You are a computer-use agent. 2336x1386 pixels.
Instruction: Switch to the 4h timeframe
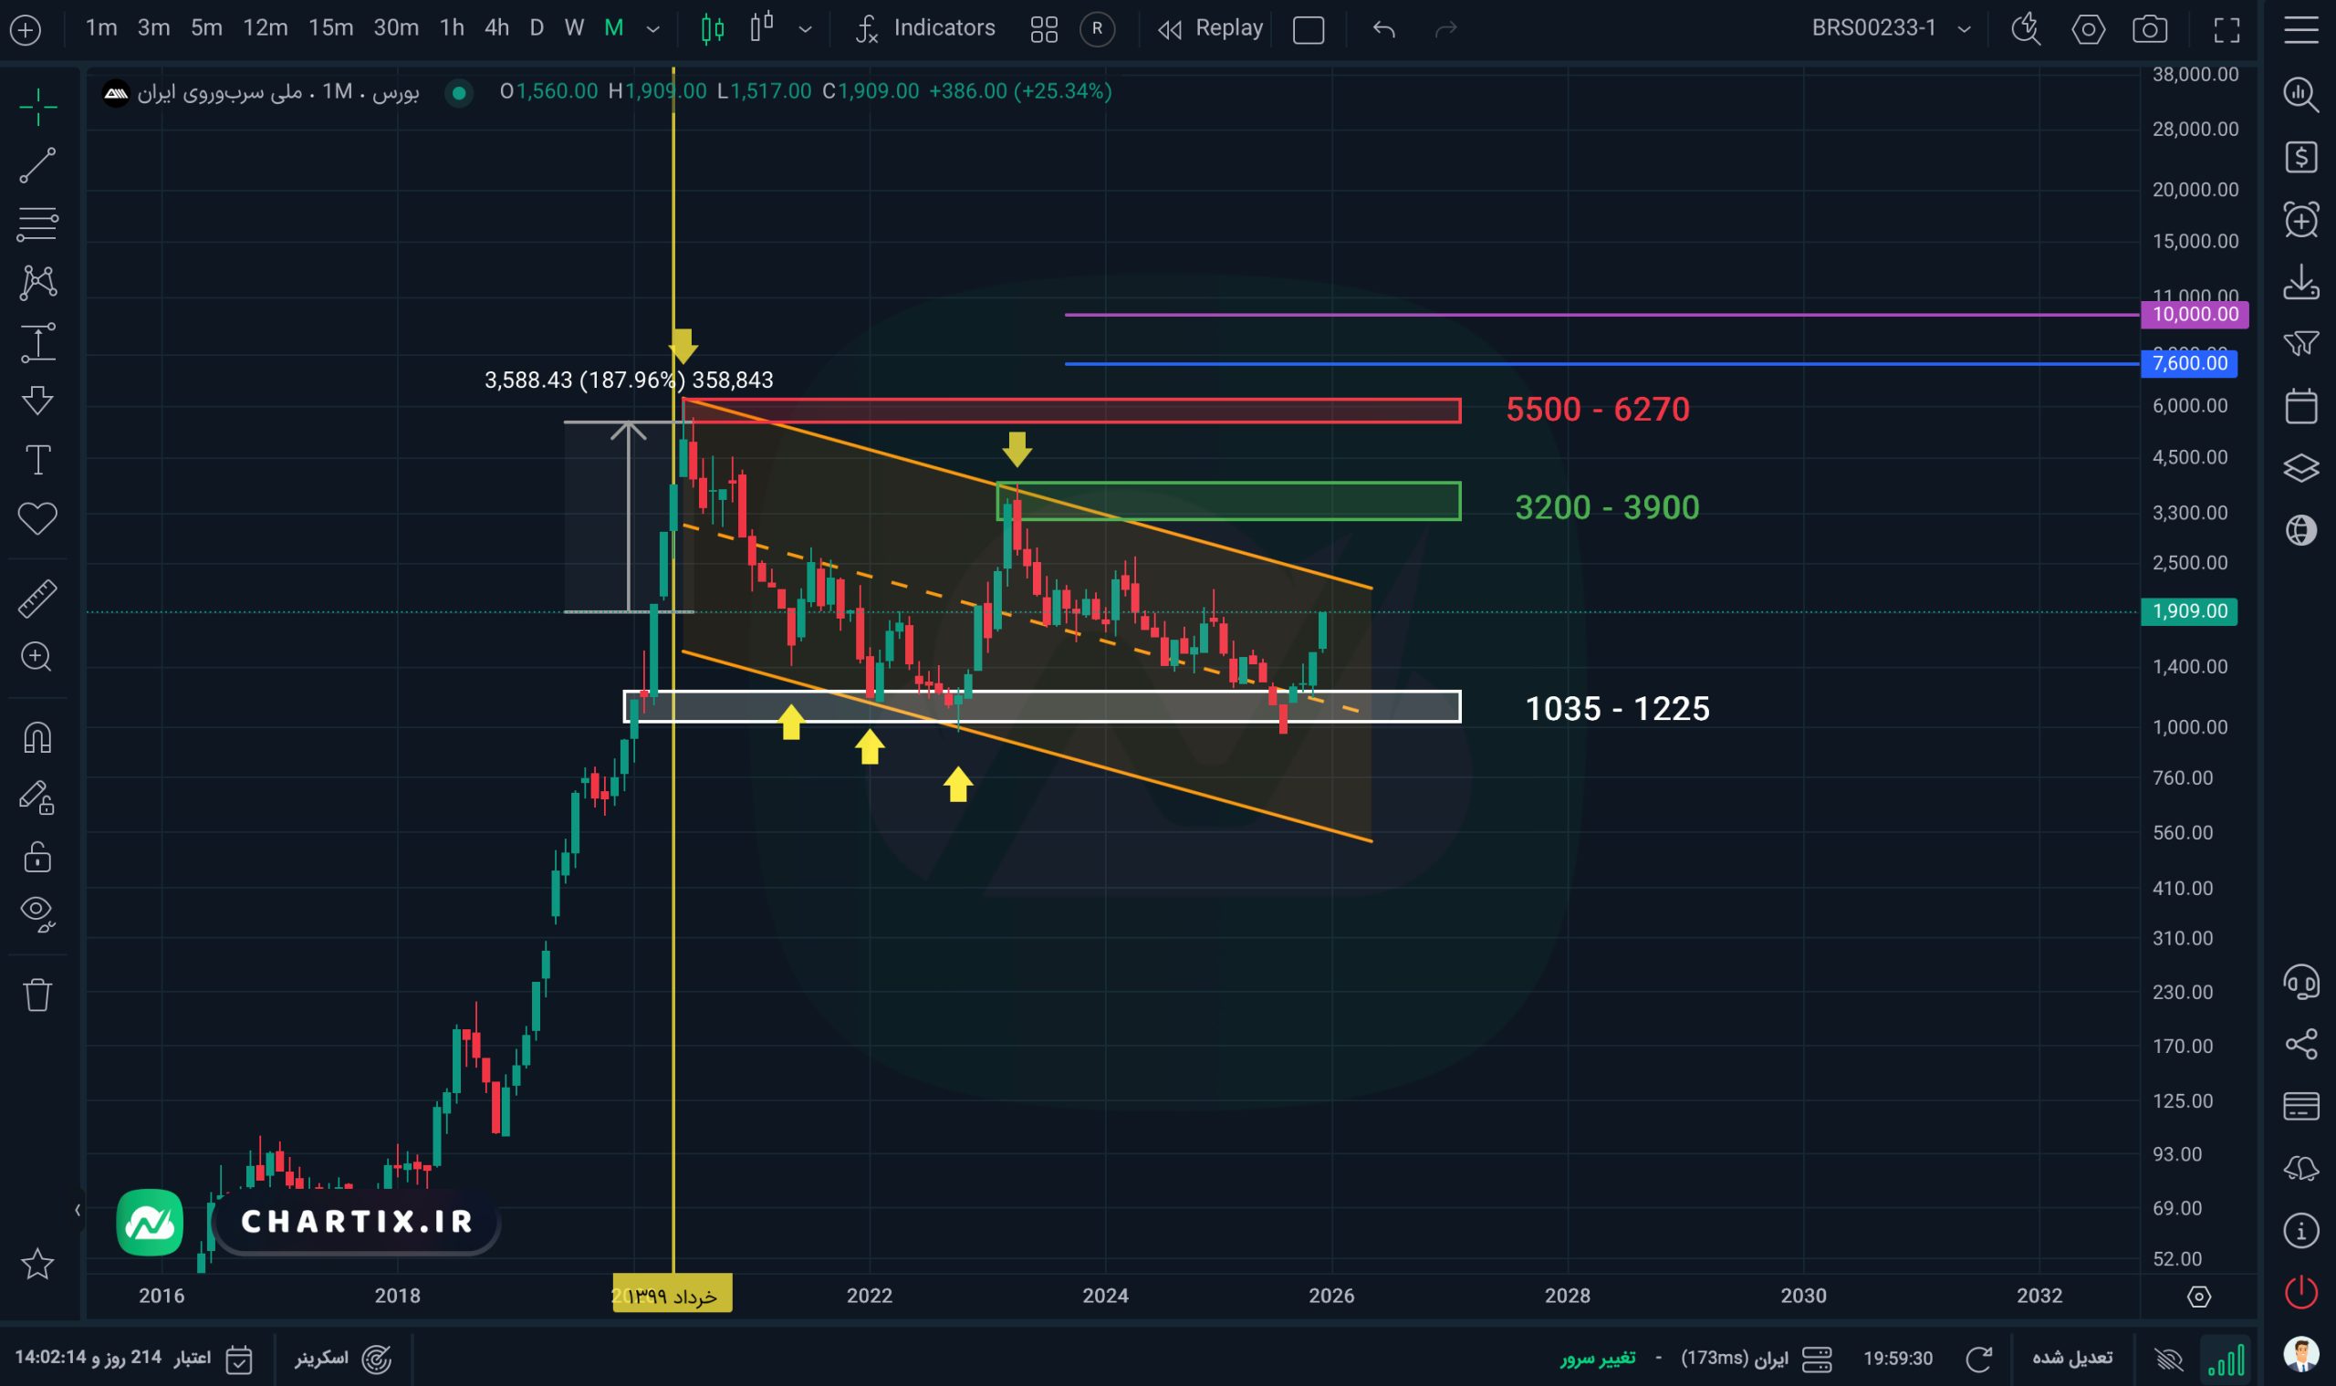[x=496, y=28]
